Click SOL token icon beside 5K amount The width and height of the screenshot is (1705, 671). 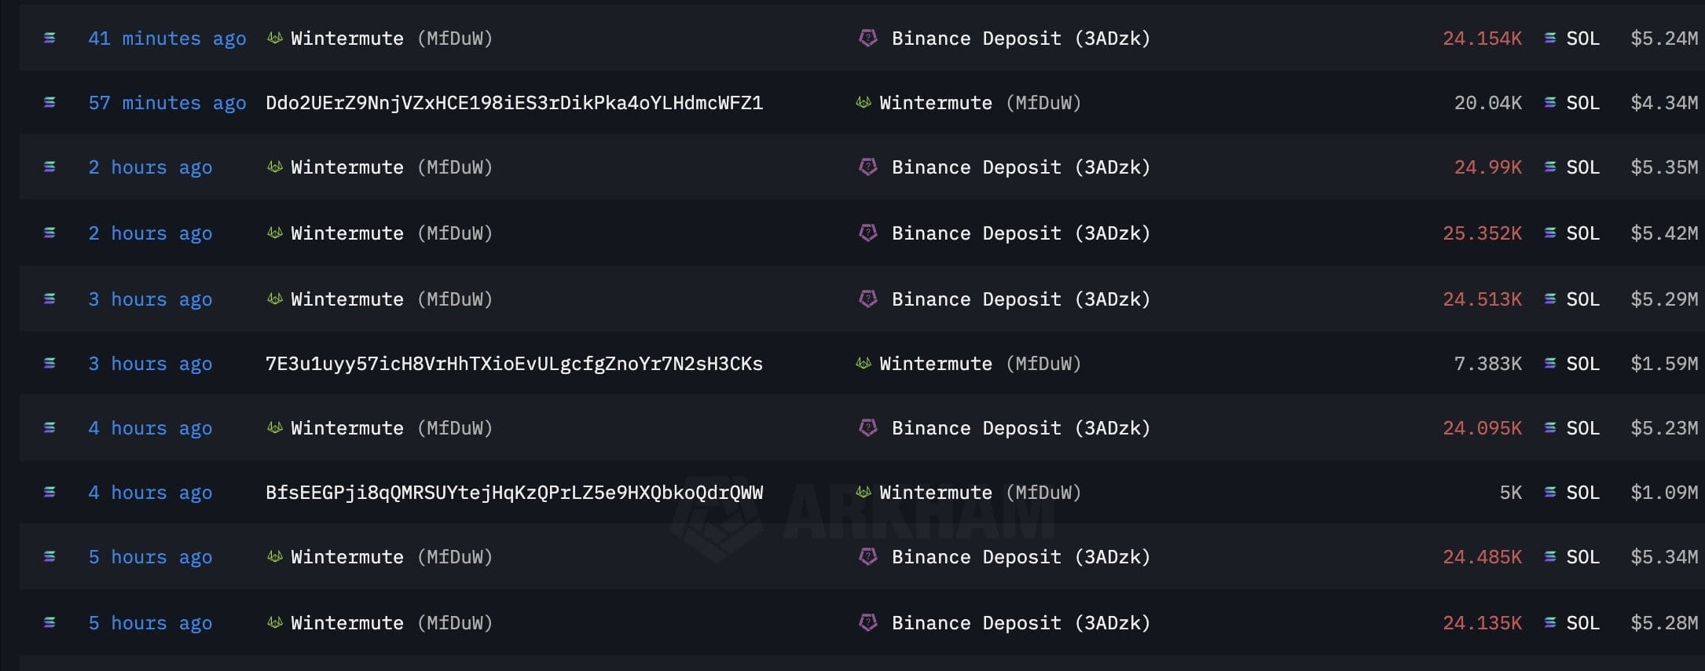click(x=1550, y=492)
